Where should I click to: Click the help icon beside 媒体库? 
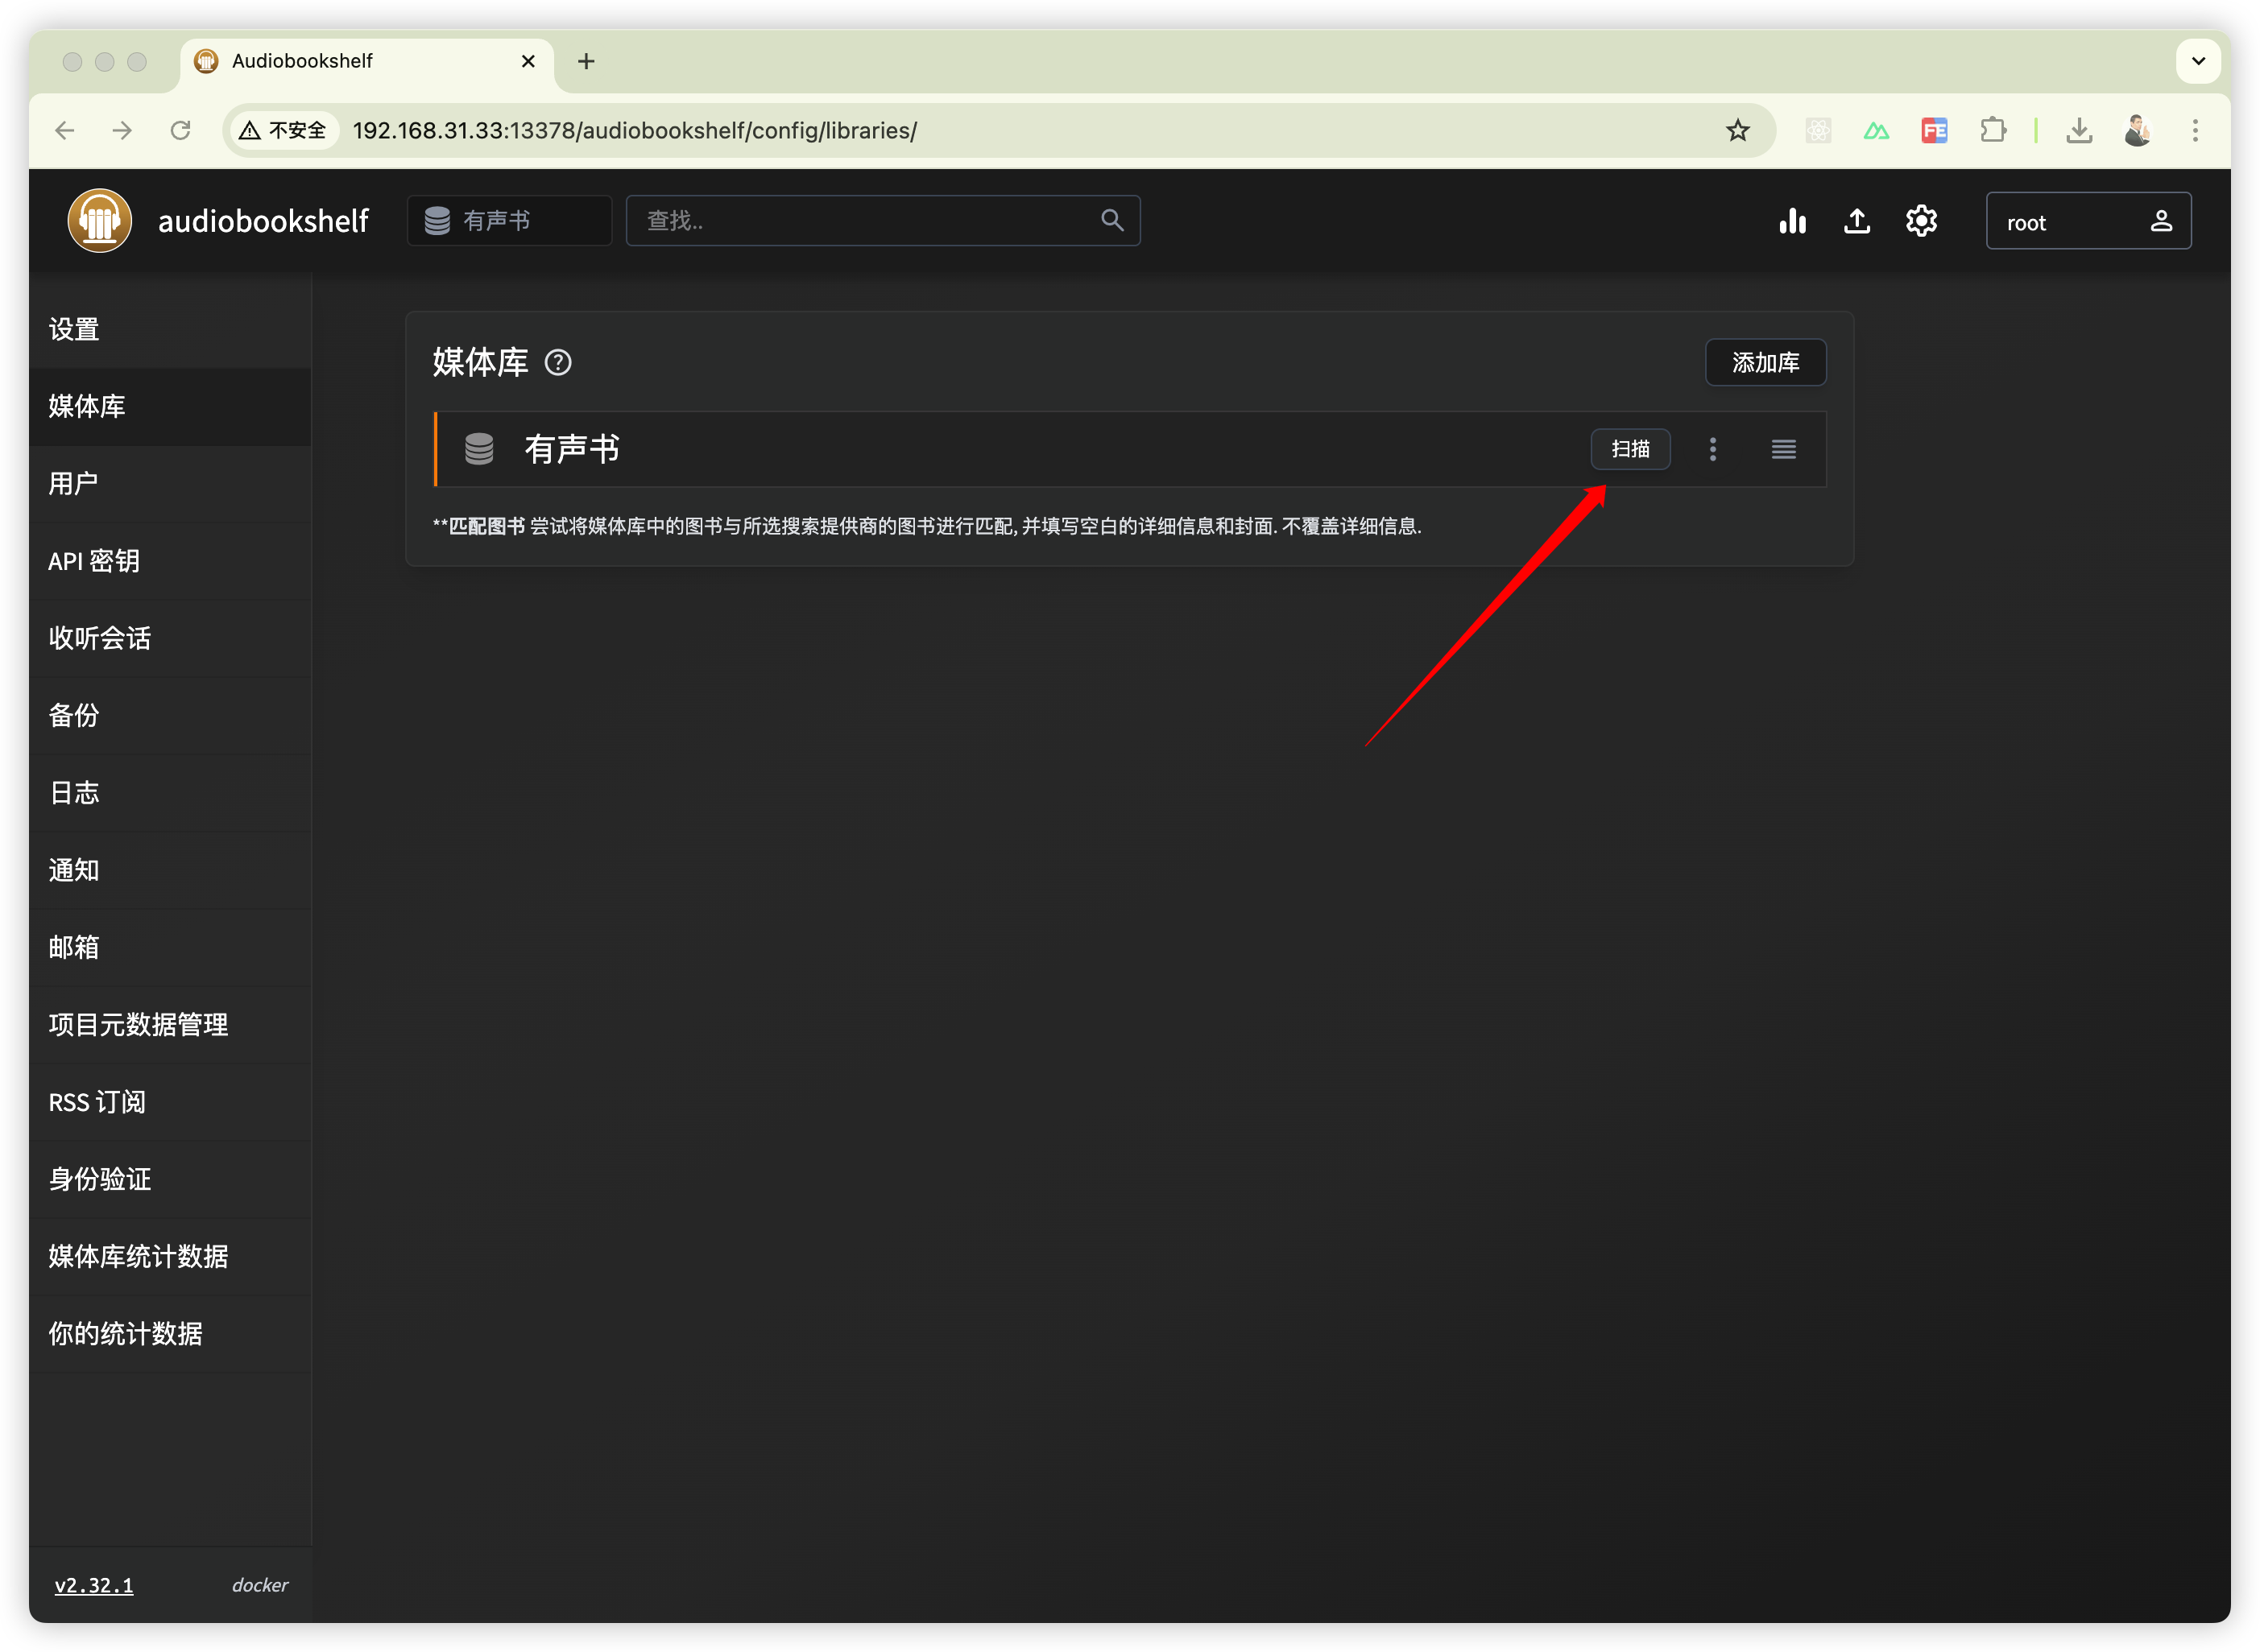[558, 363]
